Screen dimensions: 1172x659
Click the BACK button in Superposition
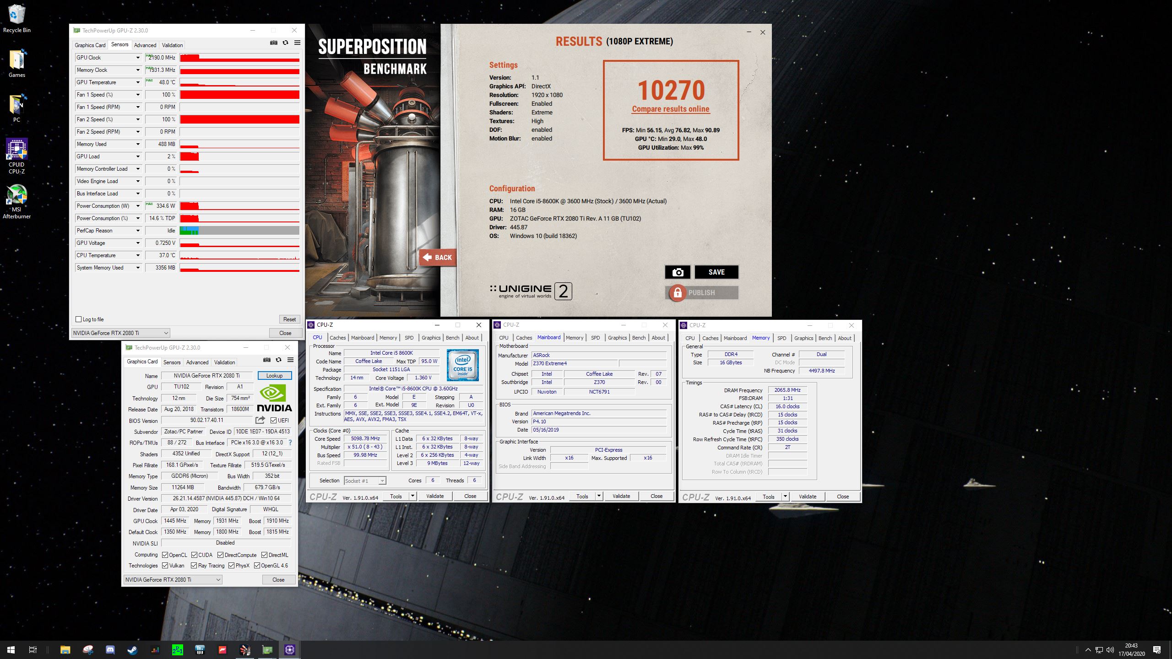(x=437, y=257)
